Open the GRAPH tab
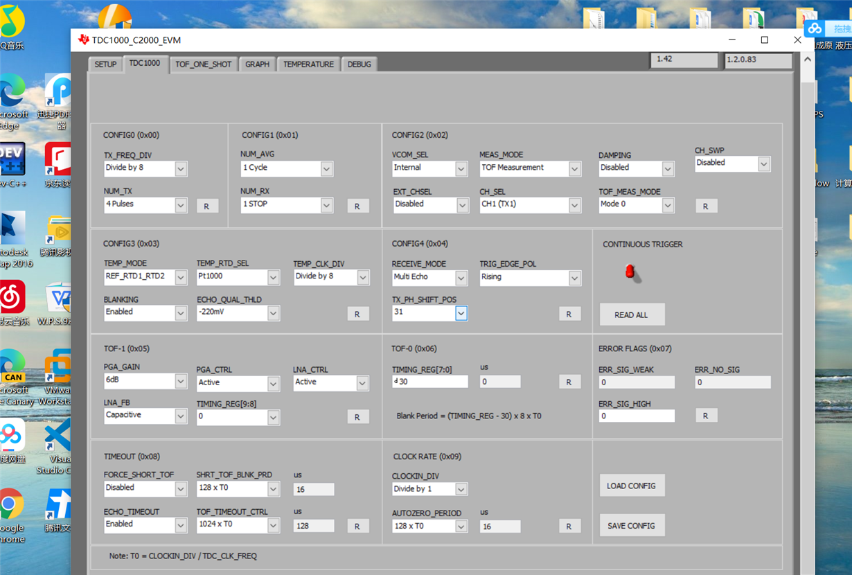The height and width of the screenshot is (575, 852). 257,64
